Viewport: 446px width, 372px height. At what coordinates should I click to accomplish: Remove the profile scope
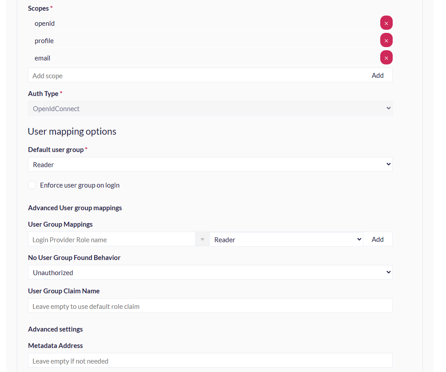(x=386, y=40)
